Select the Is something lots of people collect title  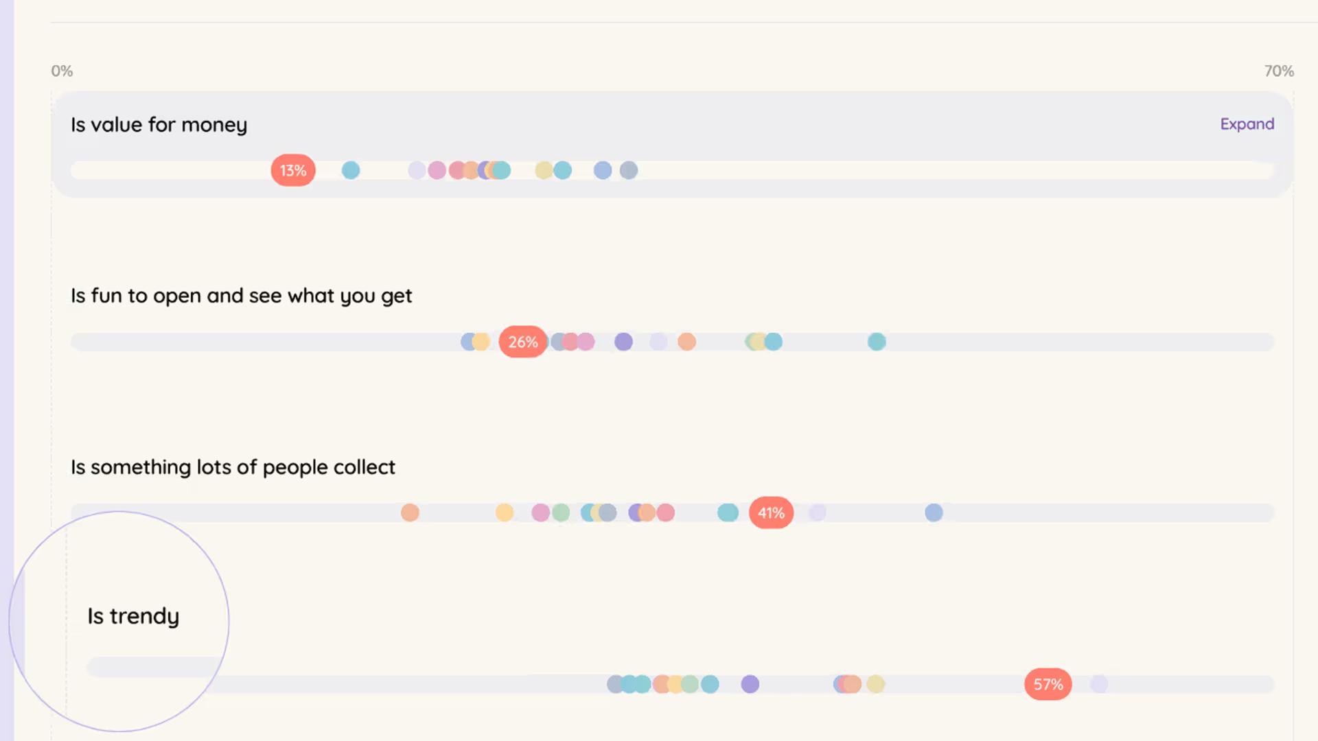[233, 467]
